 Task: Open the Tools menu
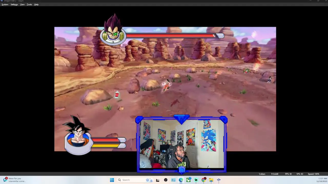click(29, 5)
